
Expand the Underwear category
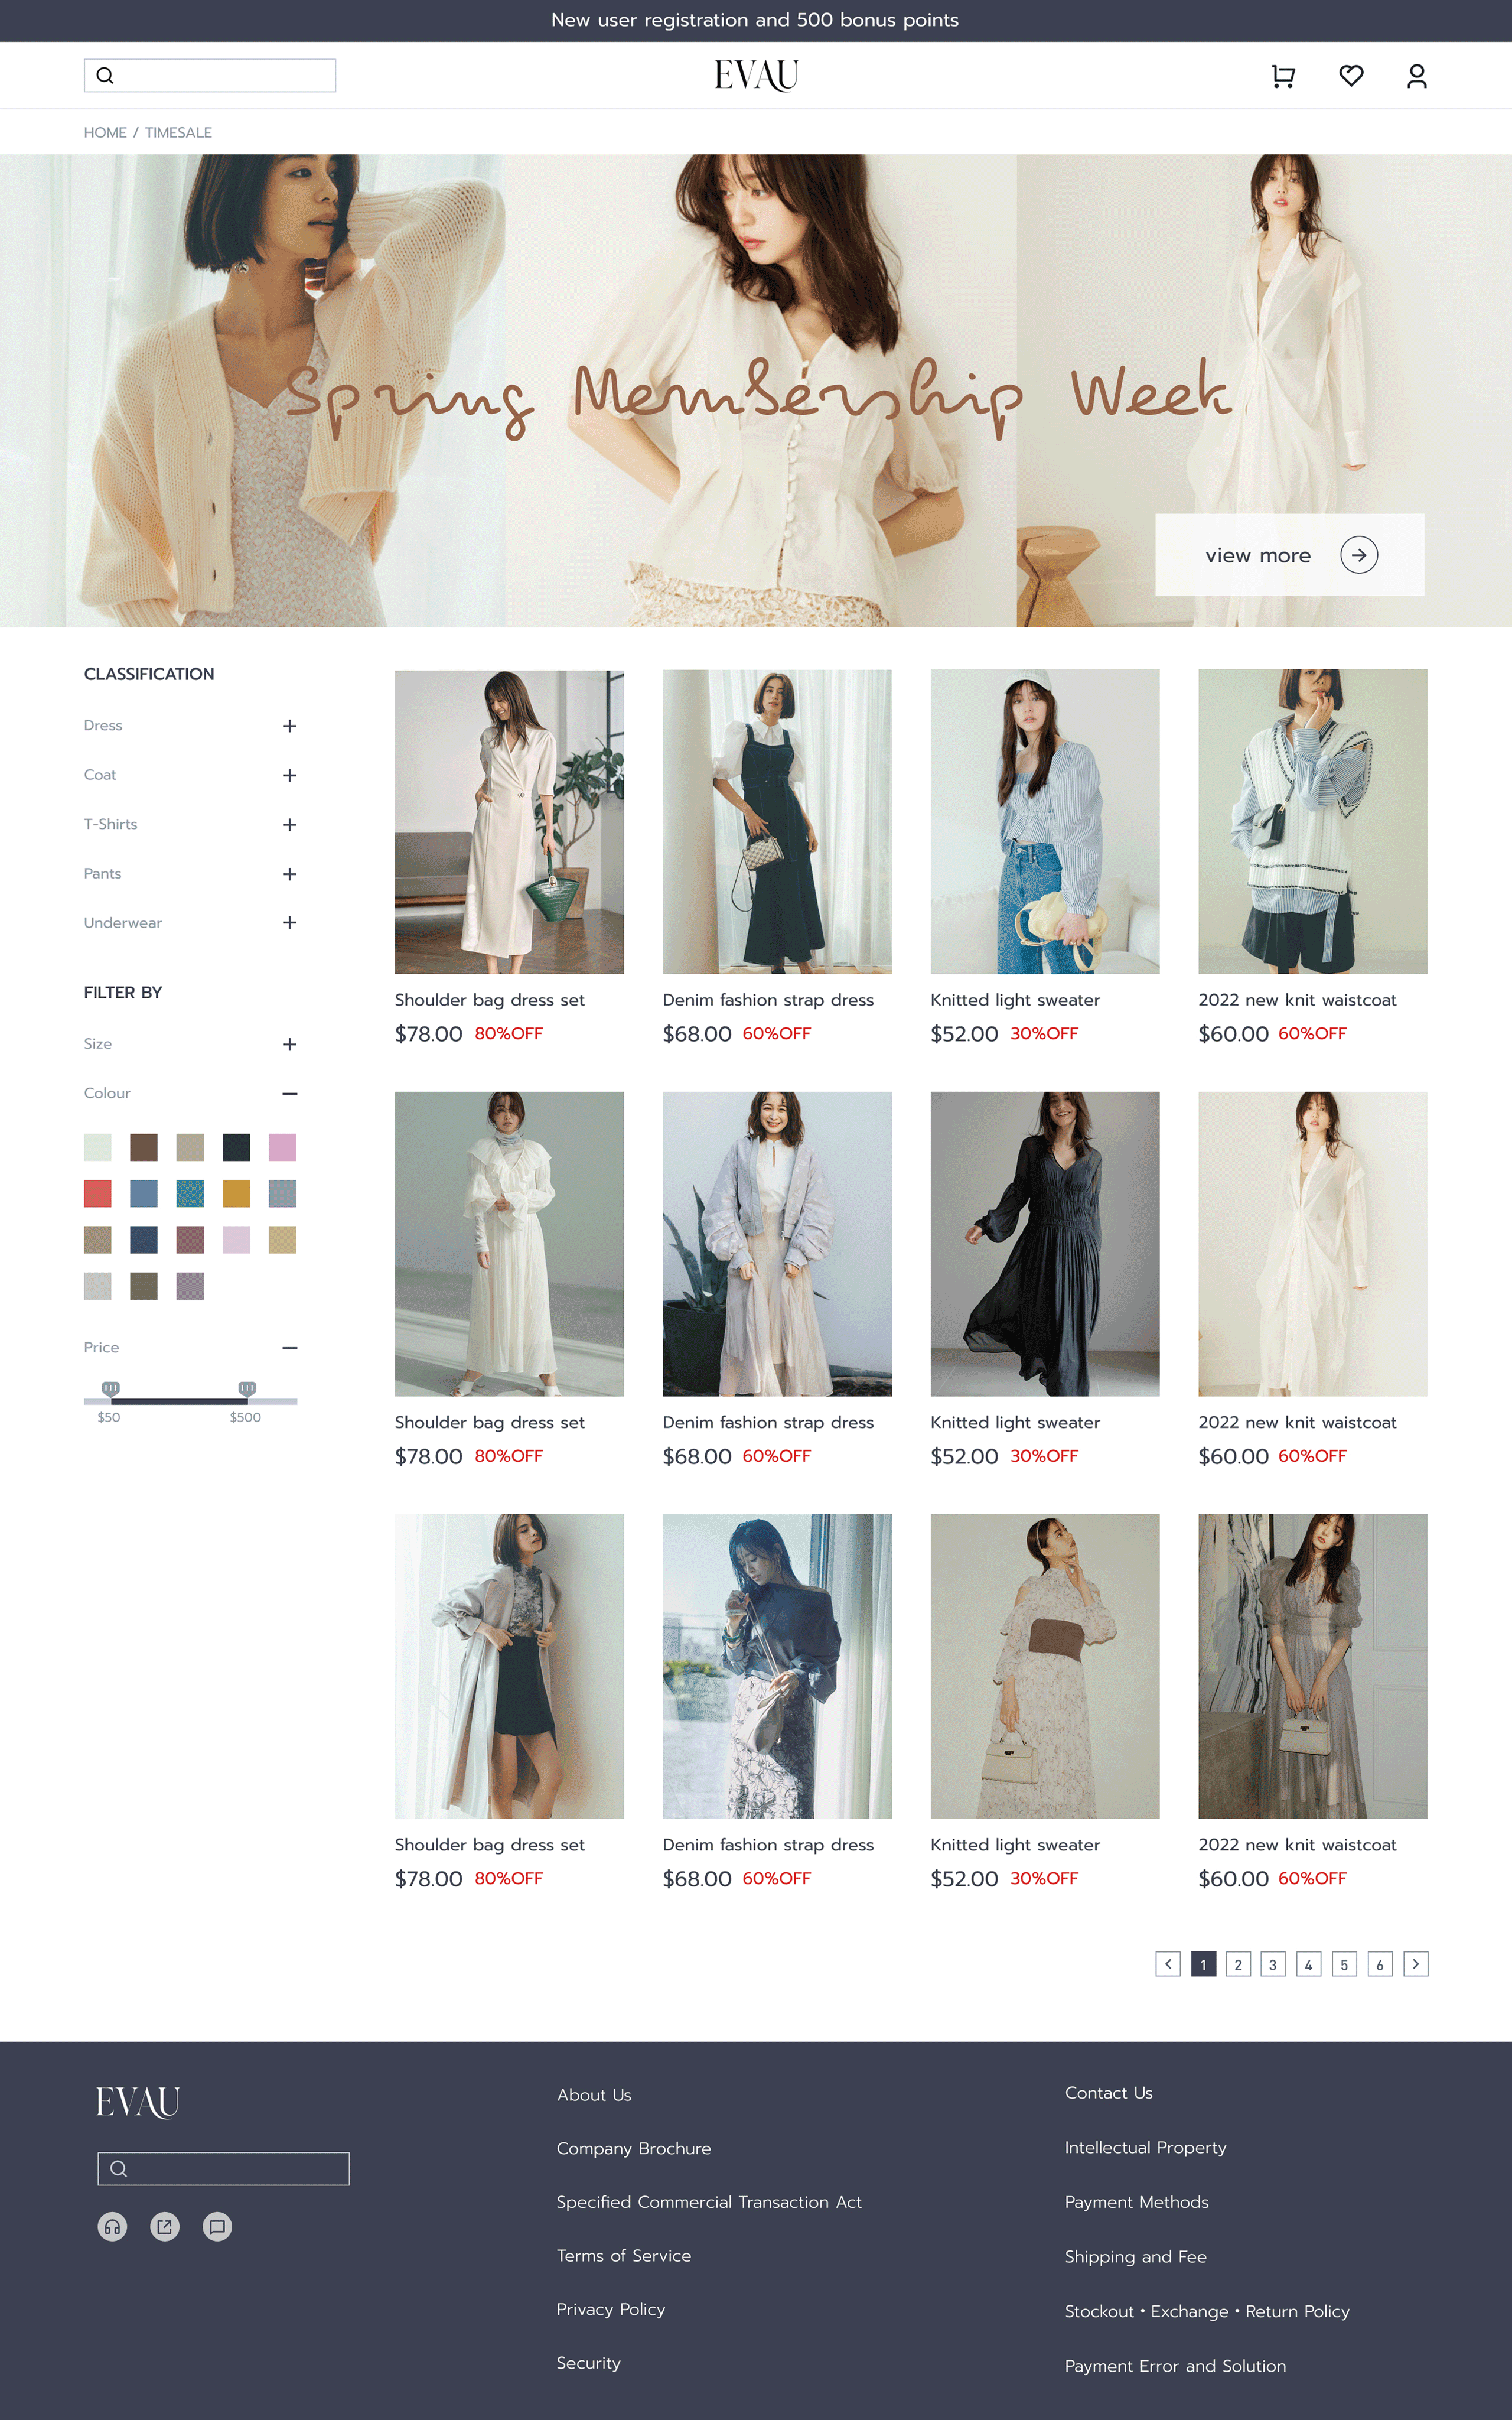[x=289, y=923]
